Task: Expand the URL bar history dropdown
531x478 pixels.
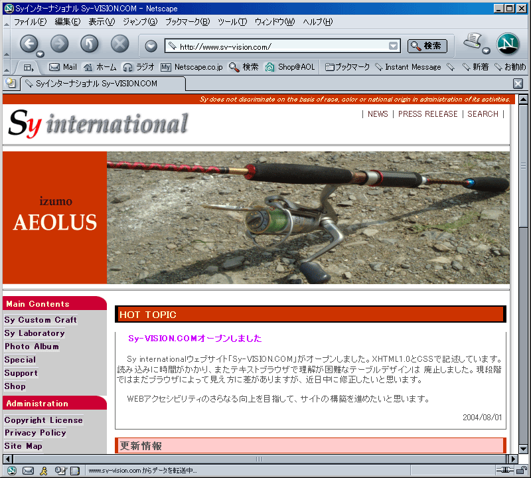Action: pyautogui.click(x=393, y=46)
